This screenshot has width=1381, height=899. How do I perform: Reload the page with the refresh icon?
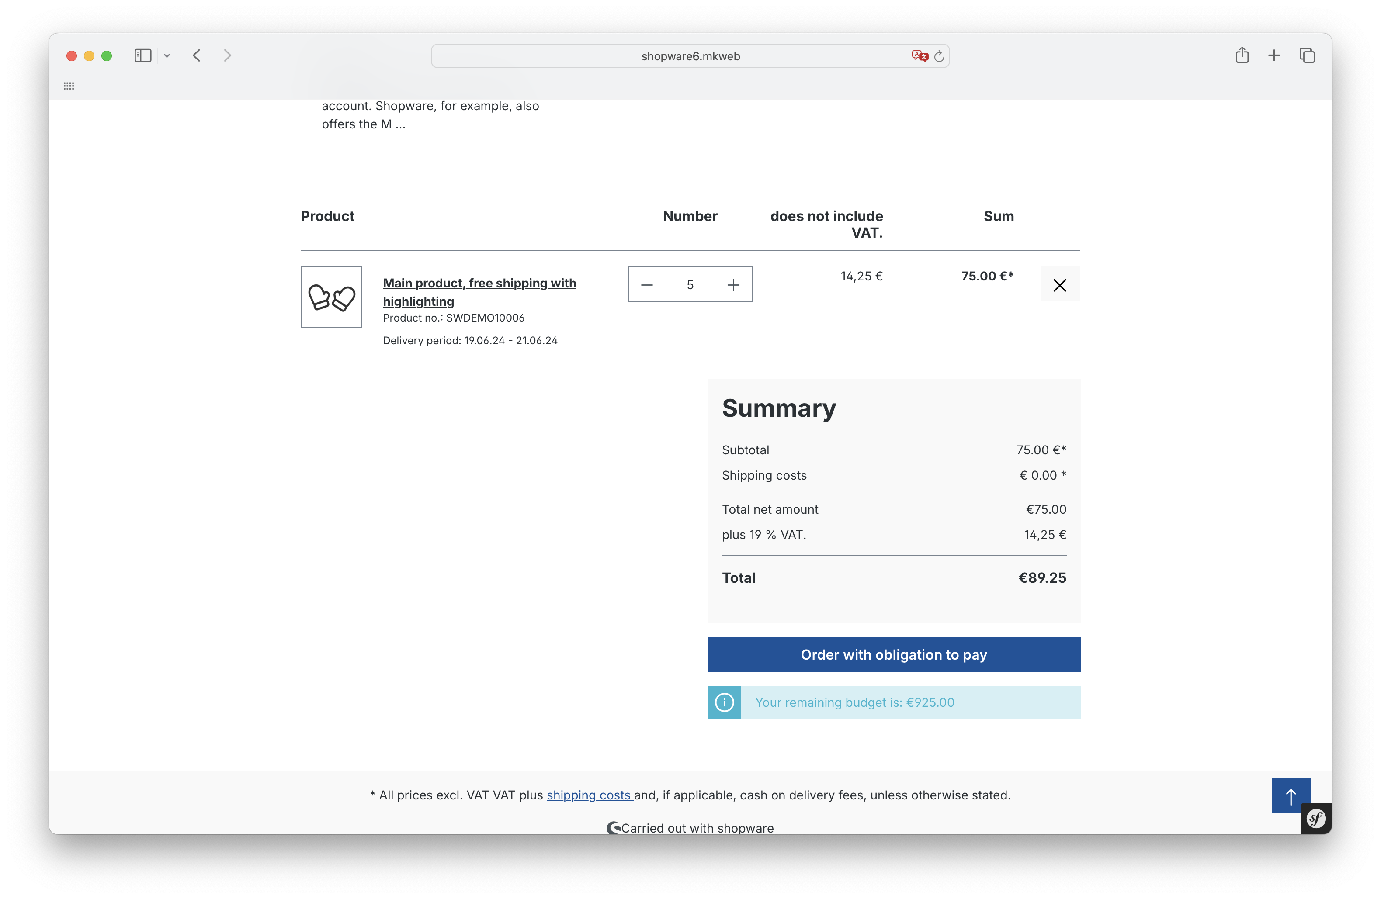point(939,56)
